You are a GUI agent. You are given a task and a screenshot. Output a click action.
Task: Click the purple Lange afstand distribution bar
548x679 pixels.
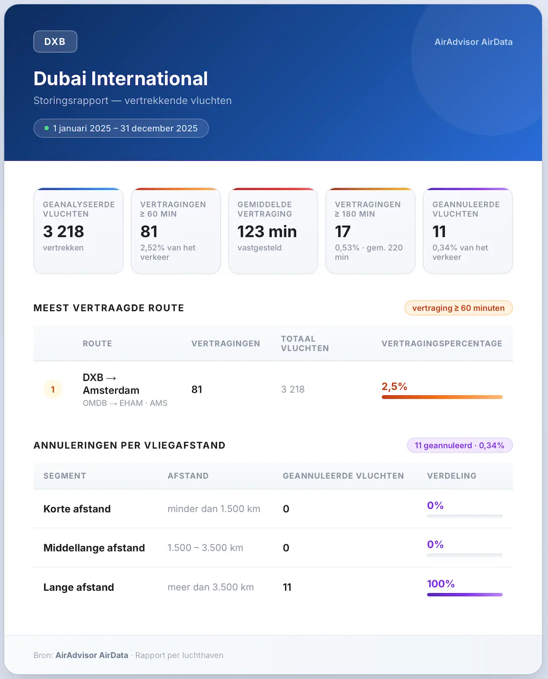pos(465,595)
